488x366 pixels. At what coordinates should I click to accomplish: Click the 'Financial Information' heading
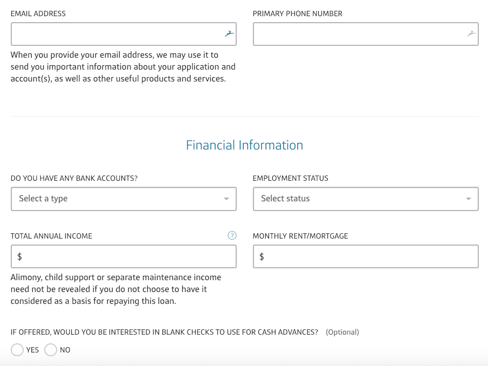coord(244,145)
